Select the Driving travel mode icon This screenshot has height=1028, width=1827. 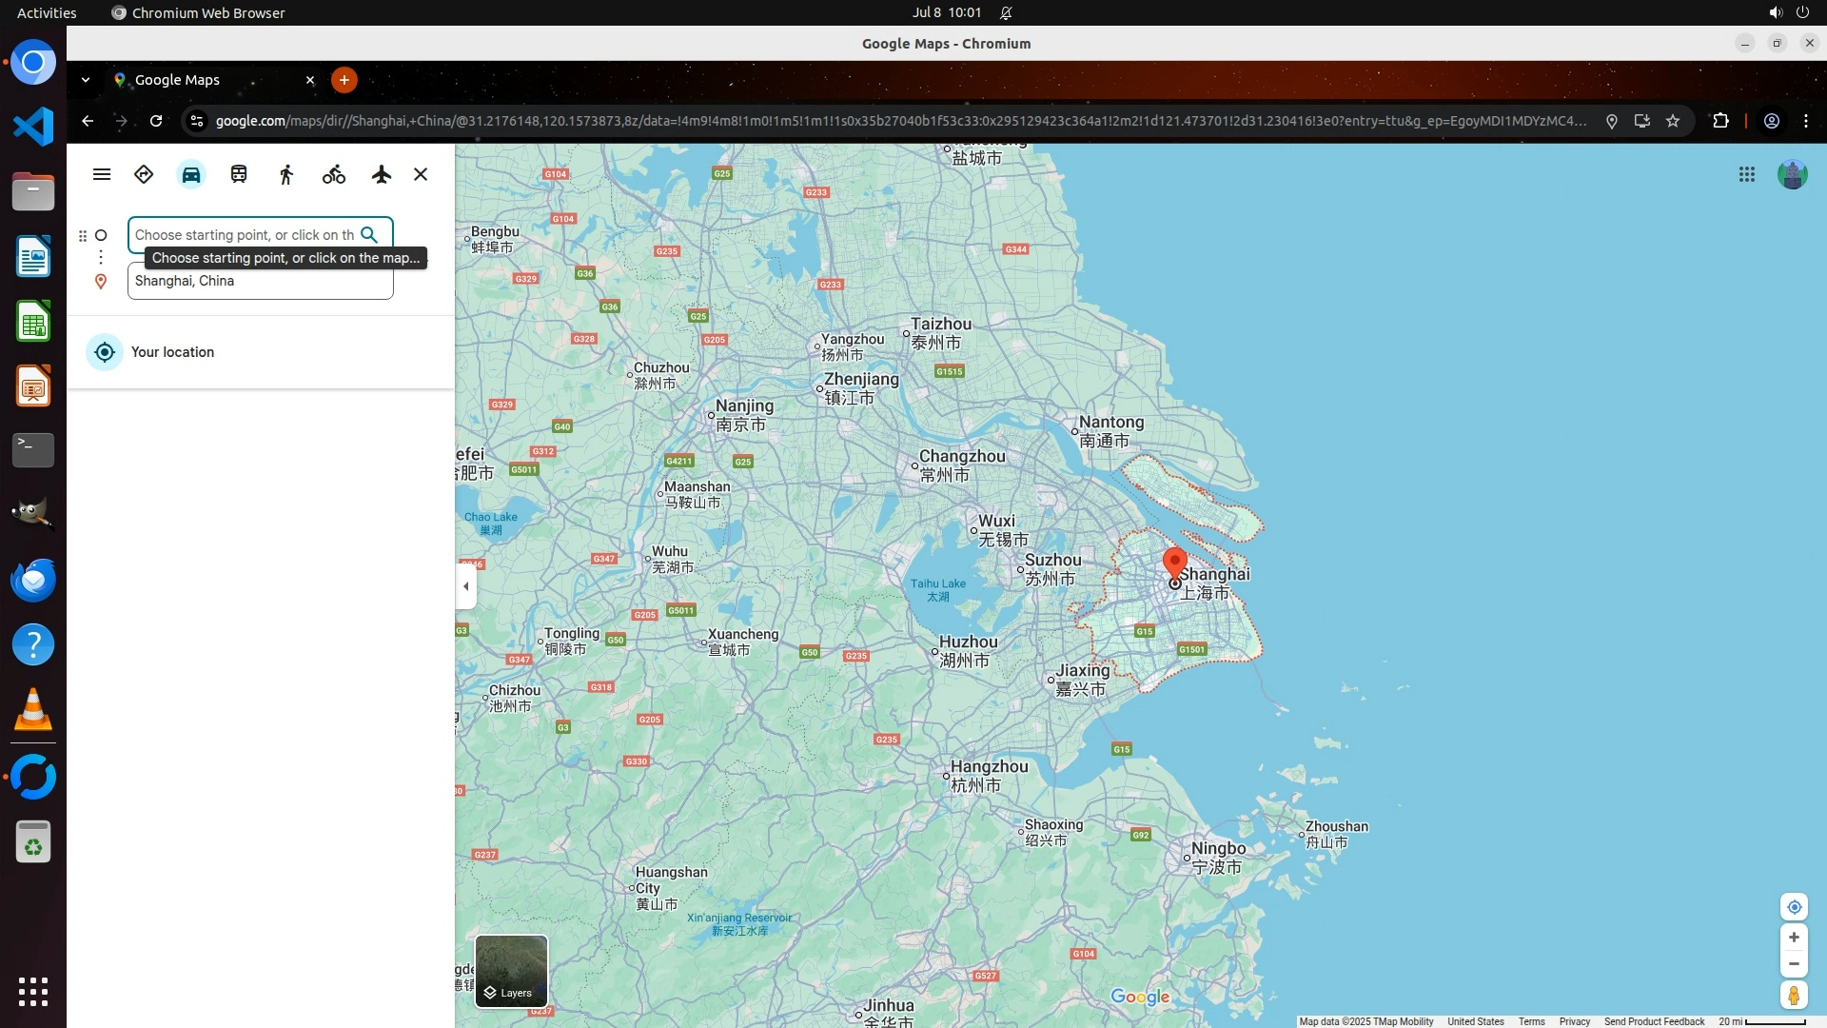point(191,175)
